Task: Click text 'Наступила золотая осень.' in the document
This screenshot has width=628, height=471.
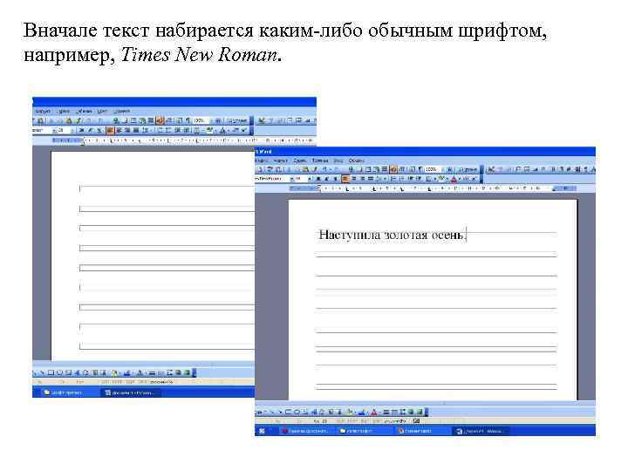Action: tap(392, 235)
